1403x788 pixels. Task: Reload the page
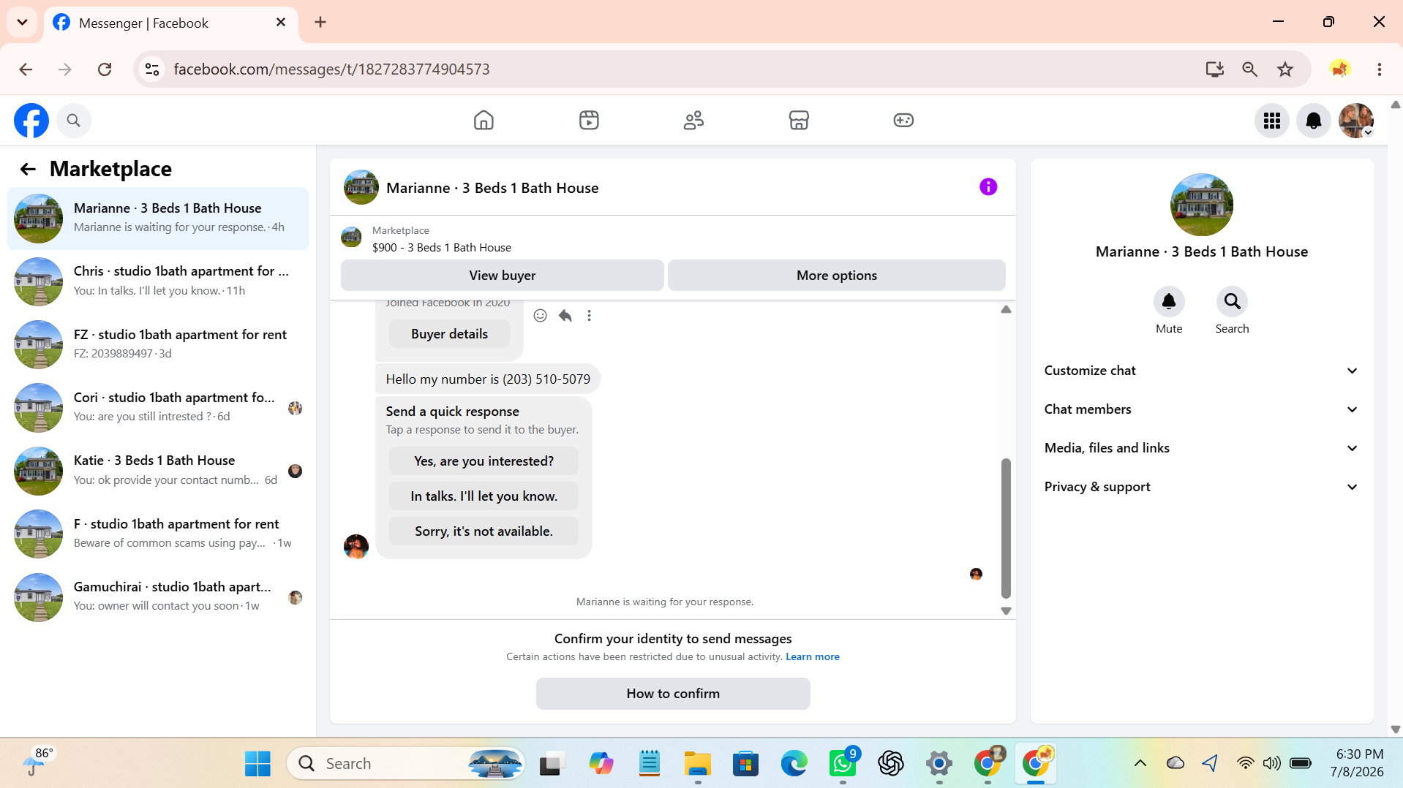tap(105, 69)
